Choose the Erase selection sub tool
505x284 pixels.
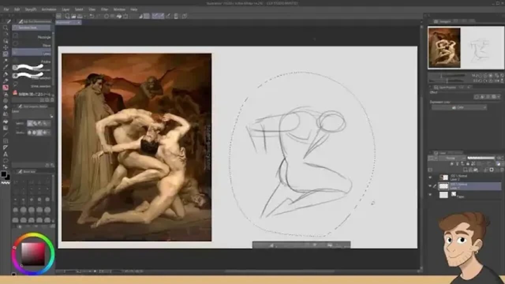point(32,75)
